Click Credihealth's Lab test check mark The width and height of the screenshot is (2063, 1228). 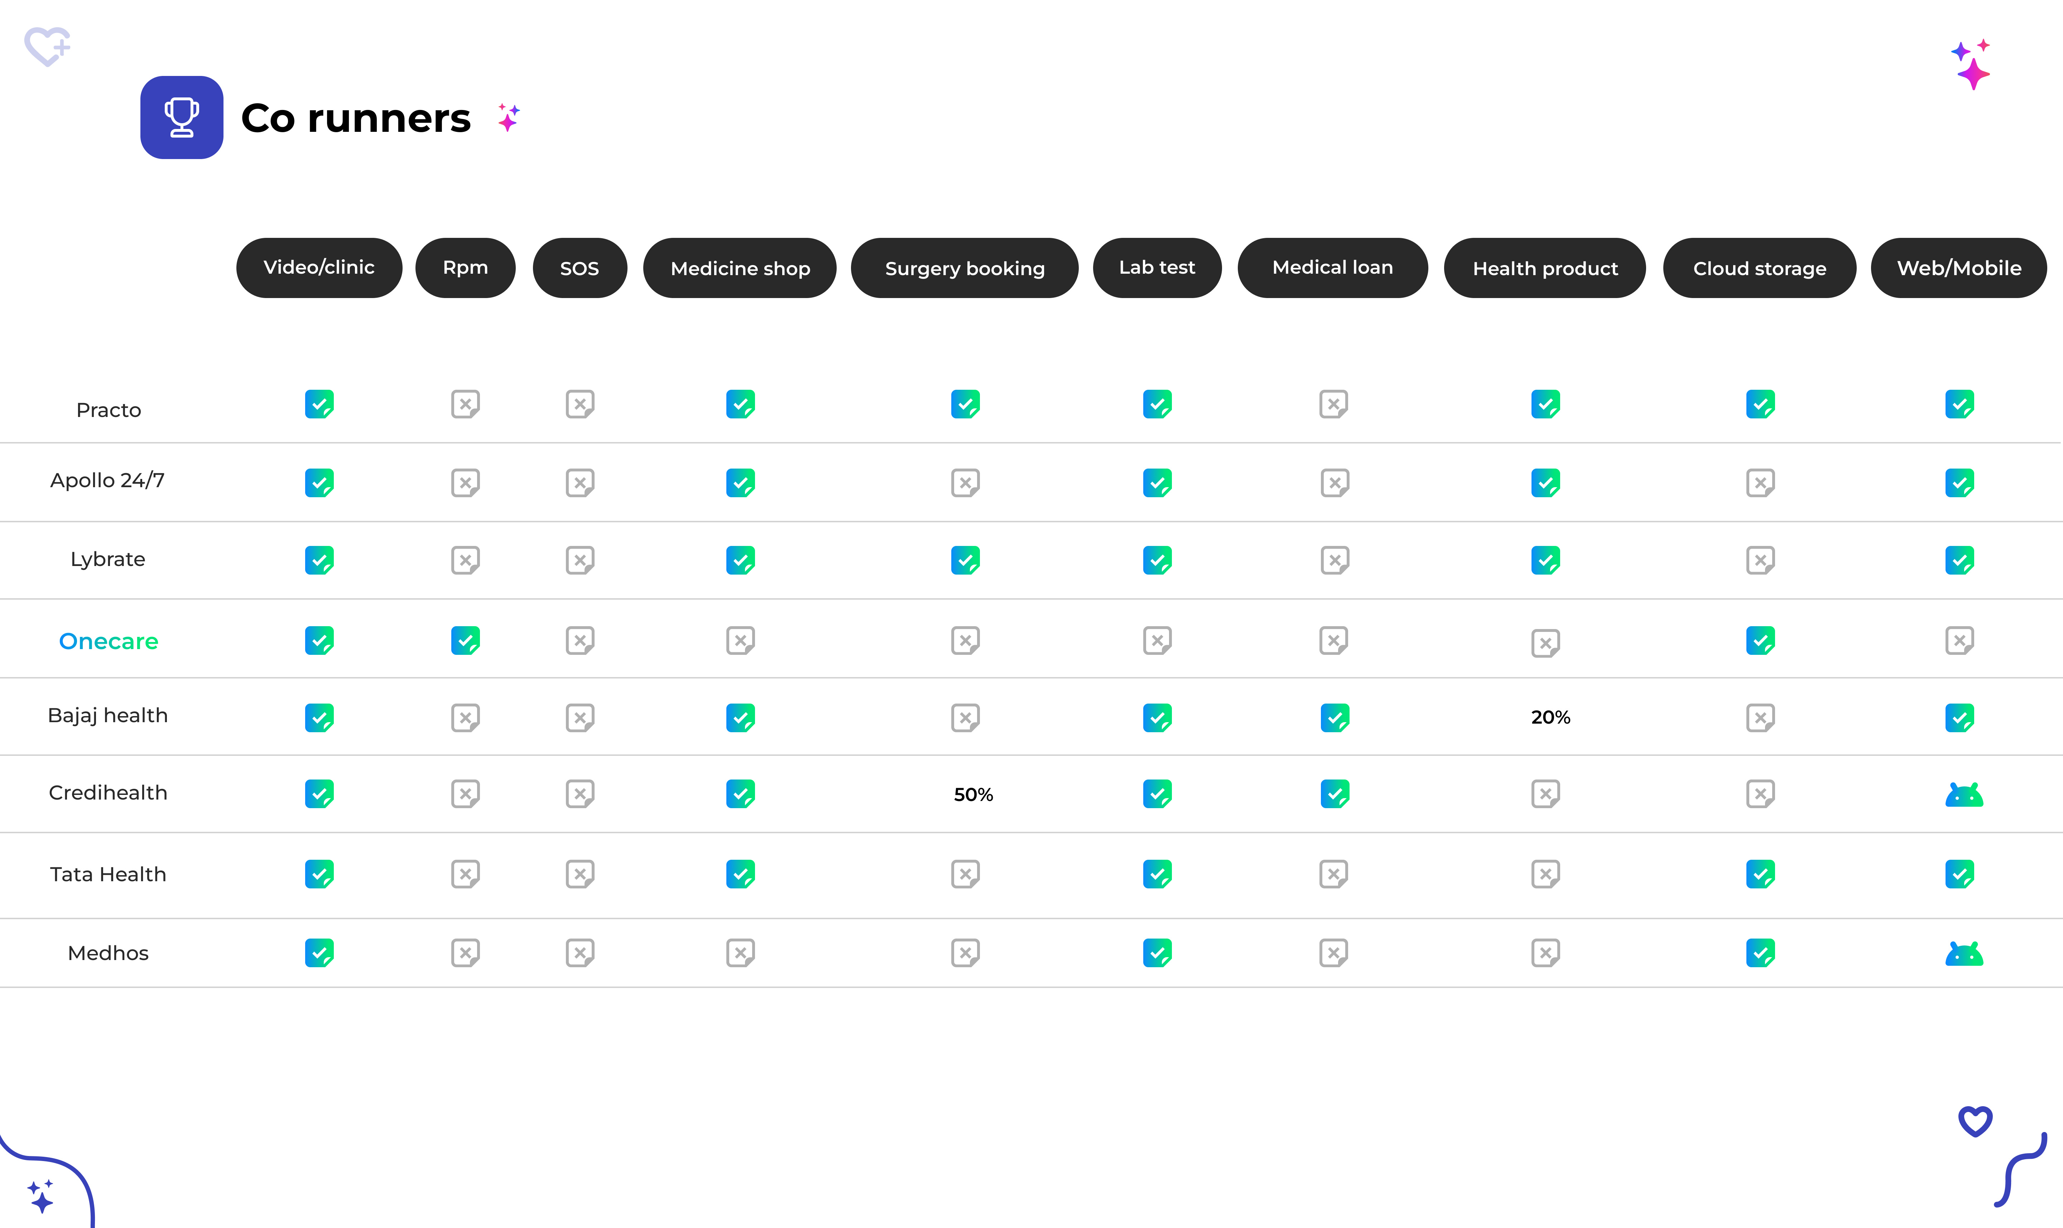[x=1157, y=793]
